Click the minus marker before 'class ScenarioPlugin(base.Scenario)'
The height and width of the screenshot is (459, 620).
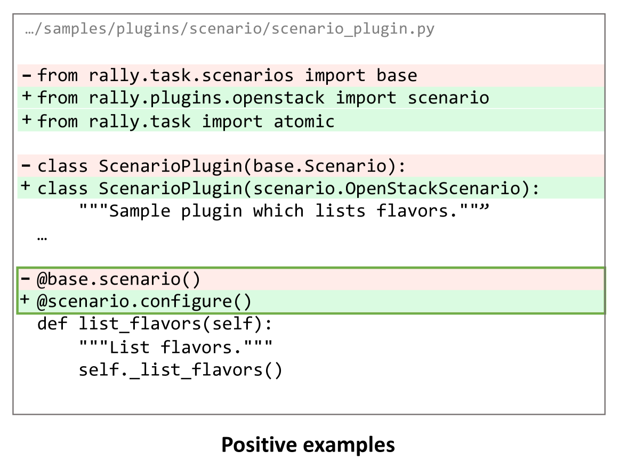[27, 166]
